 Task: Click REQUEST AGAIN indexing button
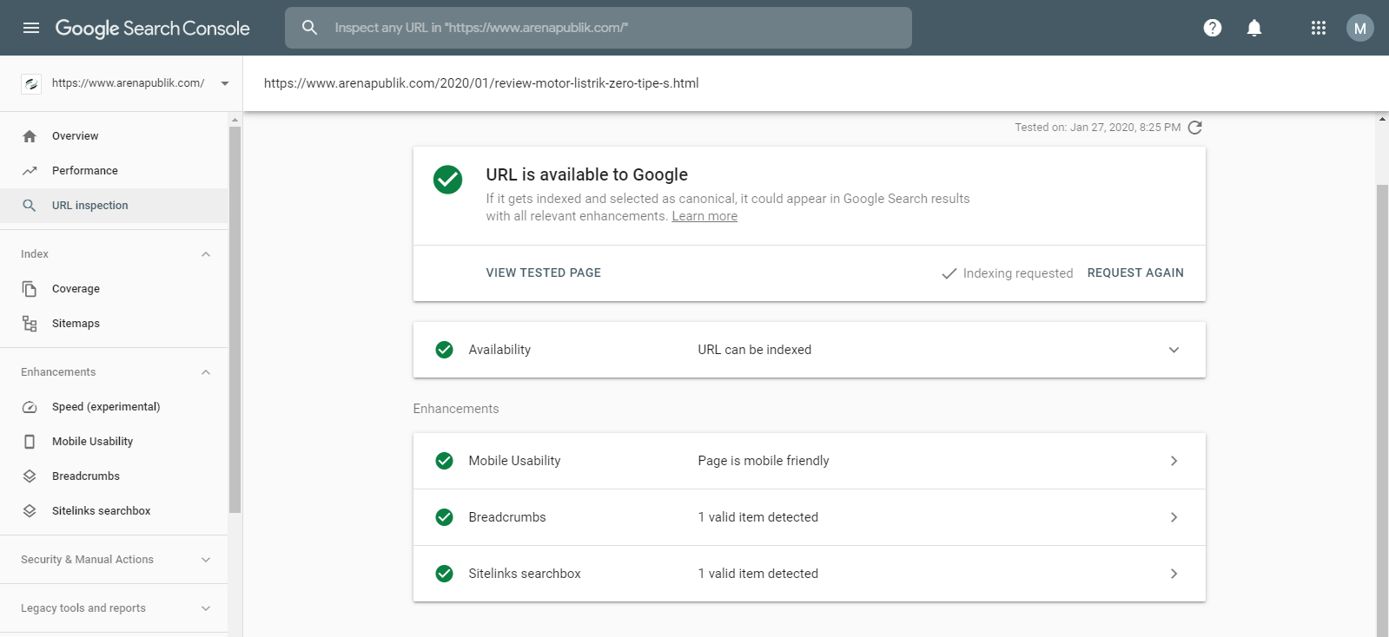(x=1135, y=273)
